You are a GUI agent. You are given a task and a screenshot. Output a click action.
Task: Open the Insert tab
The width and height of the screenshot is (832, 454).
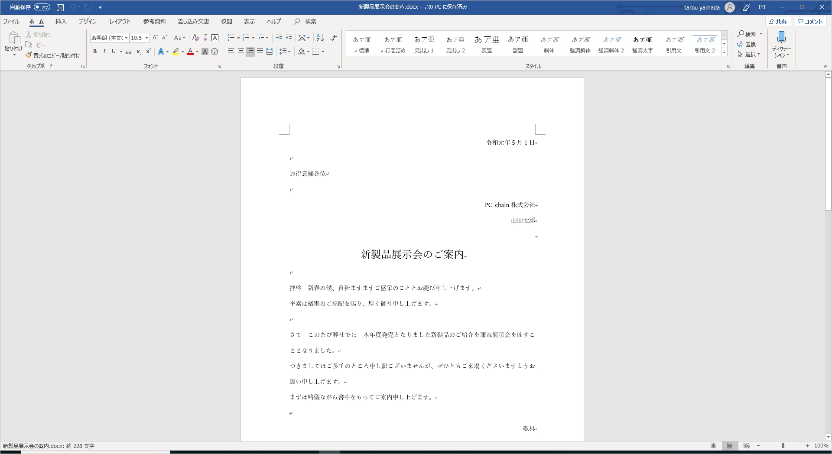click(x=61, y=21)
